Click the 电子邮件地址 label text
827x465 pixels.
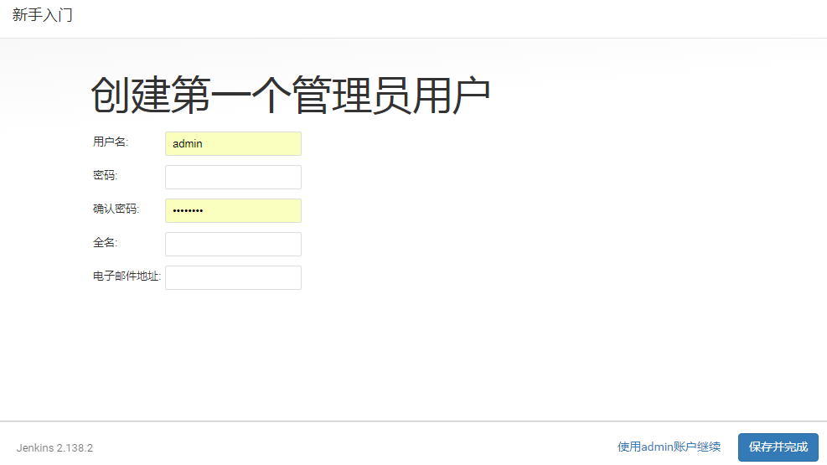(x=127, y=276)
